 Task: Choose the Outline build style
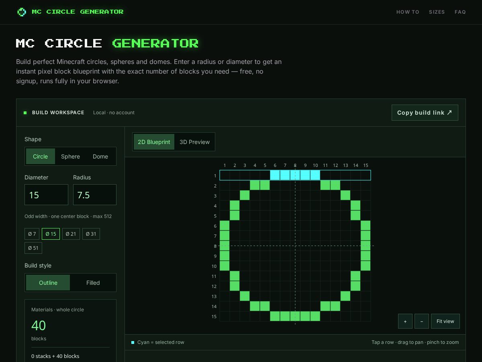(48, 283)
